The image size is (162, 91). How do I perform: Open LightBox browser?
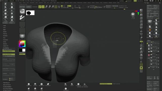[29, 7]
